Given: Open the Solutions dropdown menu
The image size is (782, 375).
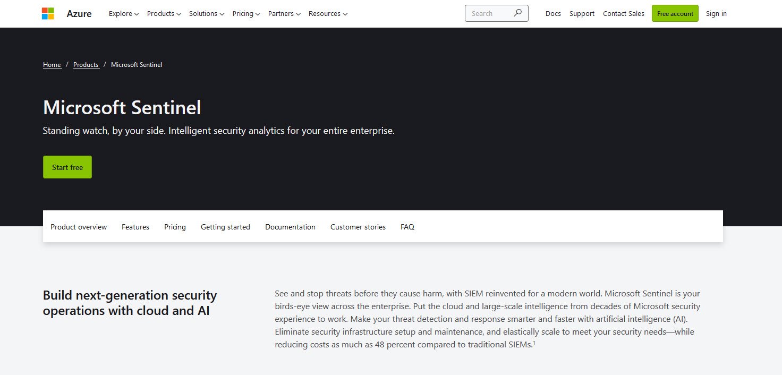Looking at the screenshot, I should (207, 14).
